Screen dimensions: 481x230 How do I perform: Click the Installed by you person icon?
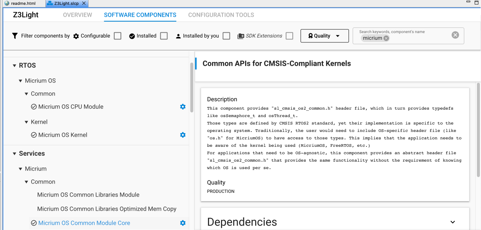[x=178, y=36]
